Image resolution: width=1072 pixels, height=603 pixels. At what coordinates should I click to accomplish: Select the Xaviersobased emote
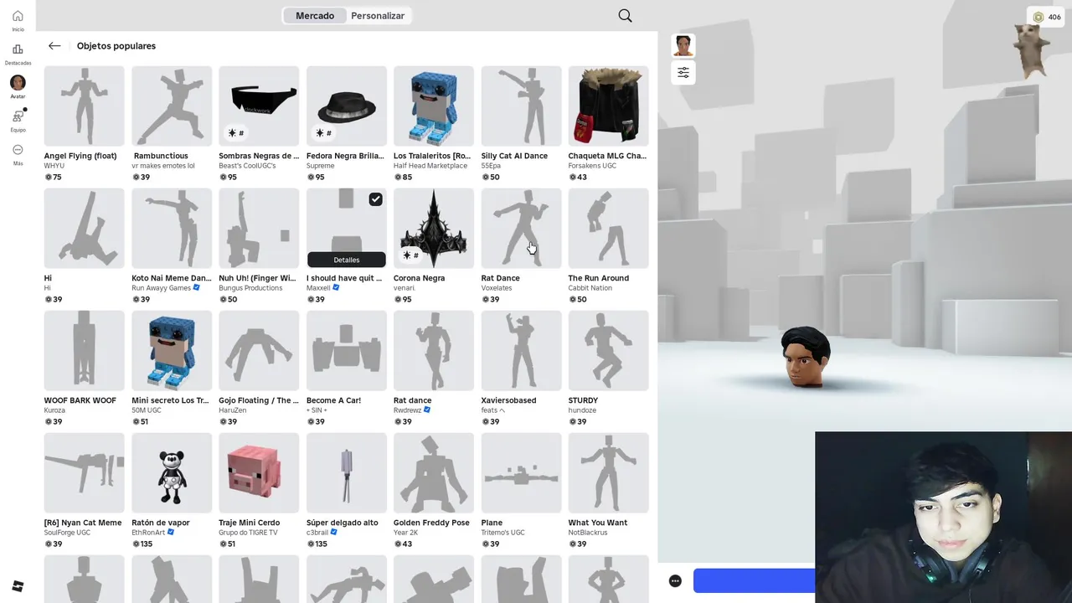pyautogui.click(x=521, y=351)
